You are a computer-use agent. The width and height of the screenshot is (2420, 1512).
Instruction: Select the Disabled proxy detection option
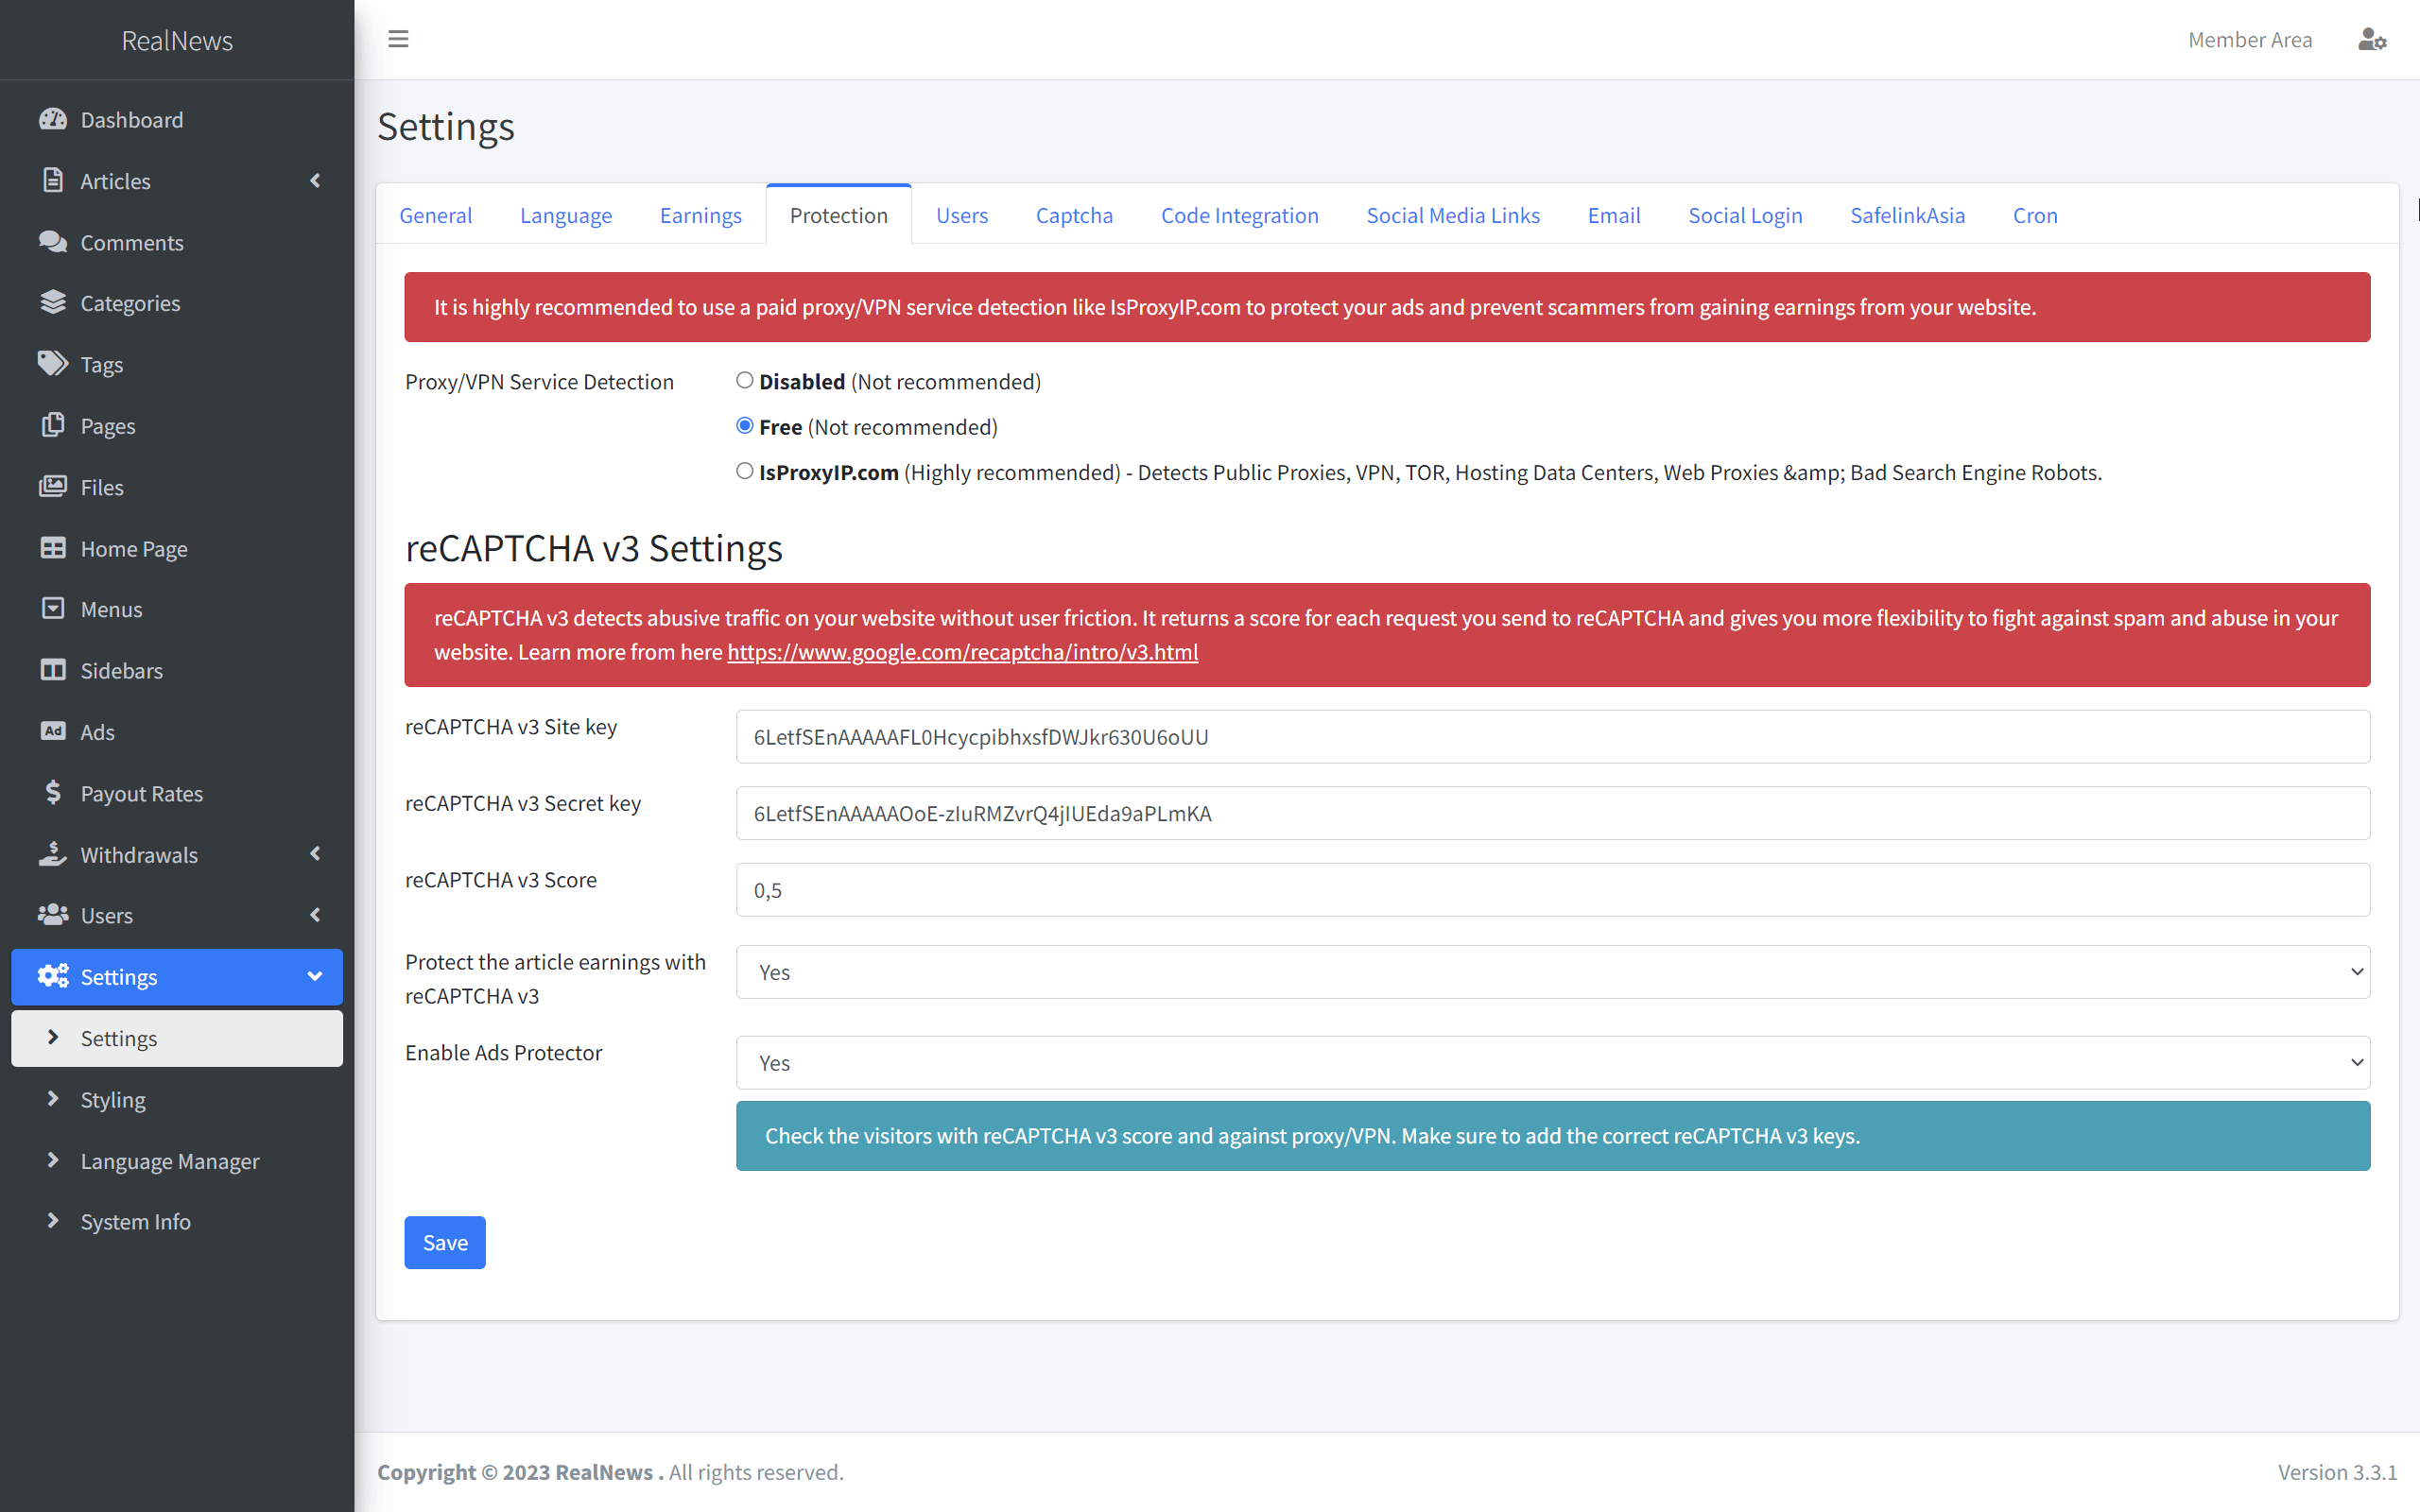click(x=744, y=379)
